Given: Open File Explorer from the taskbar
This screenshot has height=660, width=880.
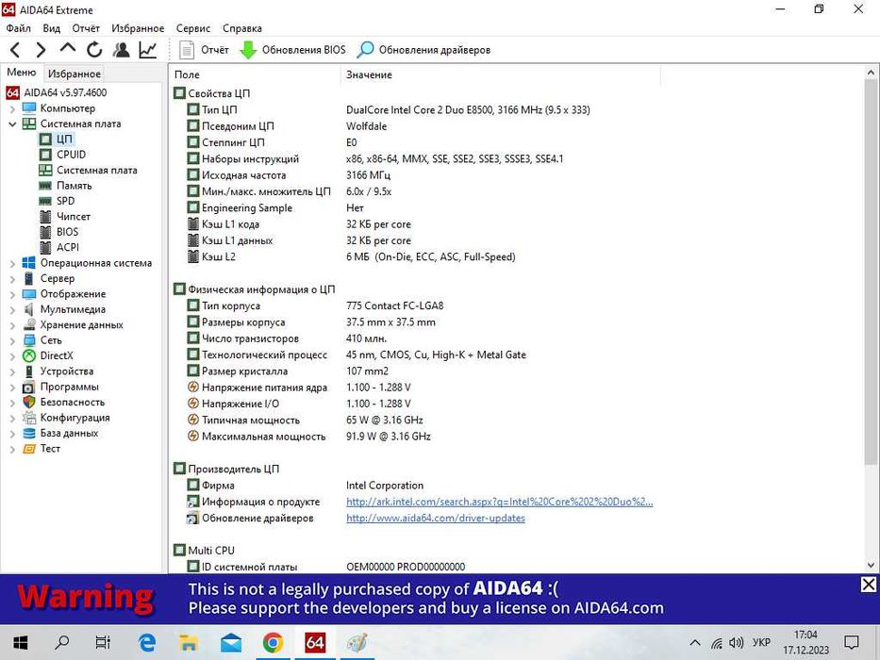Looking at the screenshot, I should [x=190, y=643].
